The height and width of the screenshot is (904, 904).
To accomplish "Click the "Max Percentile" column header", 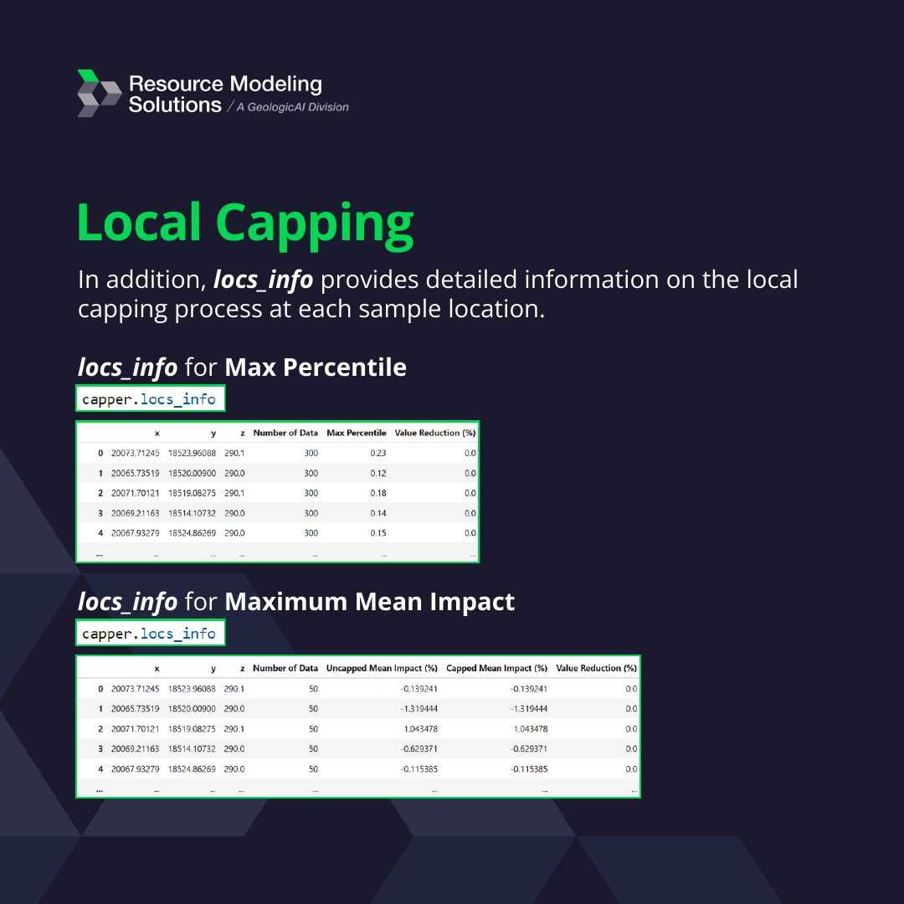I will (x=357, y=433).
